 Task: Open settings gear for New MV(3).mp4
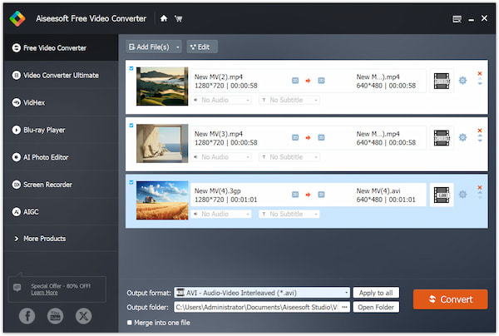(462, 137)
